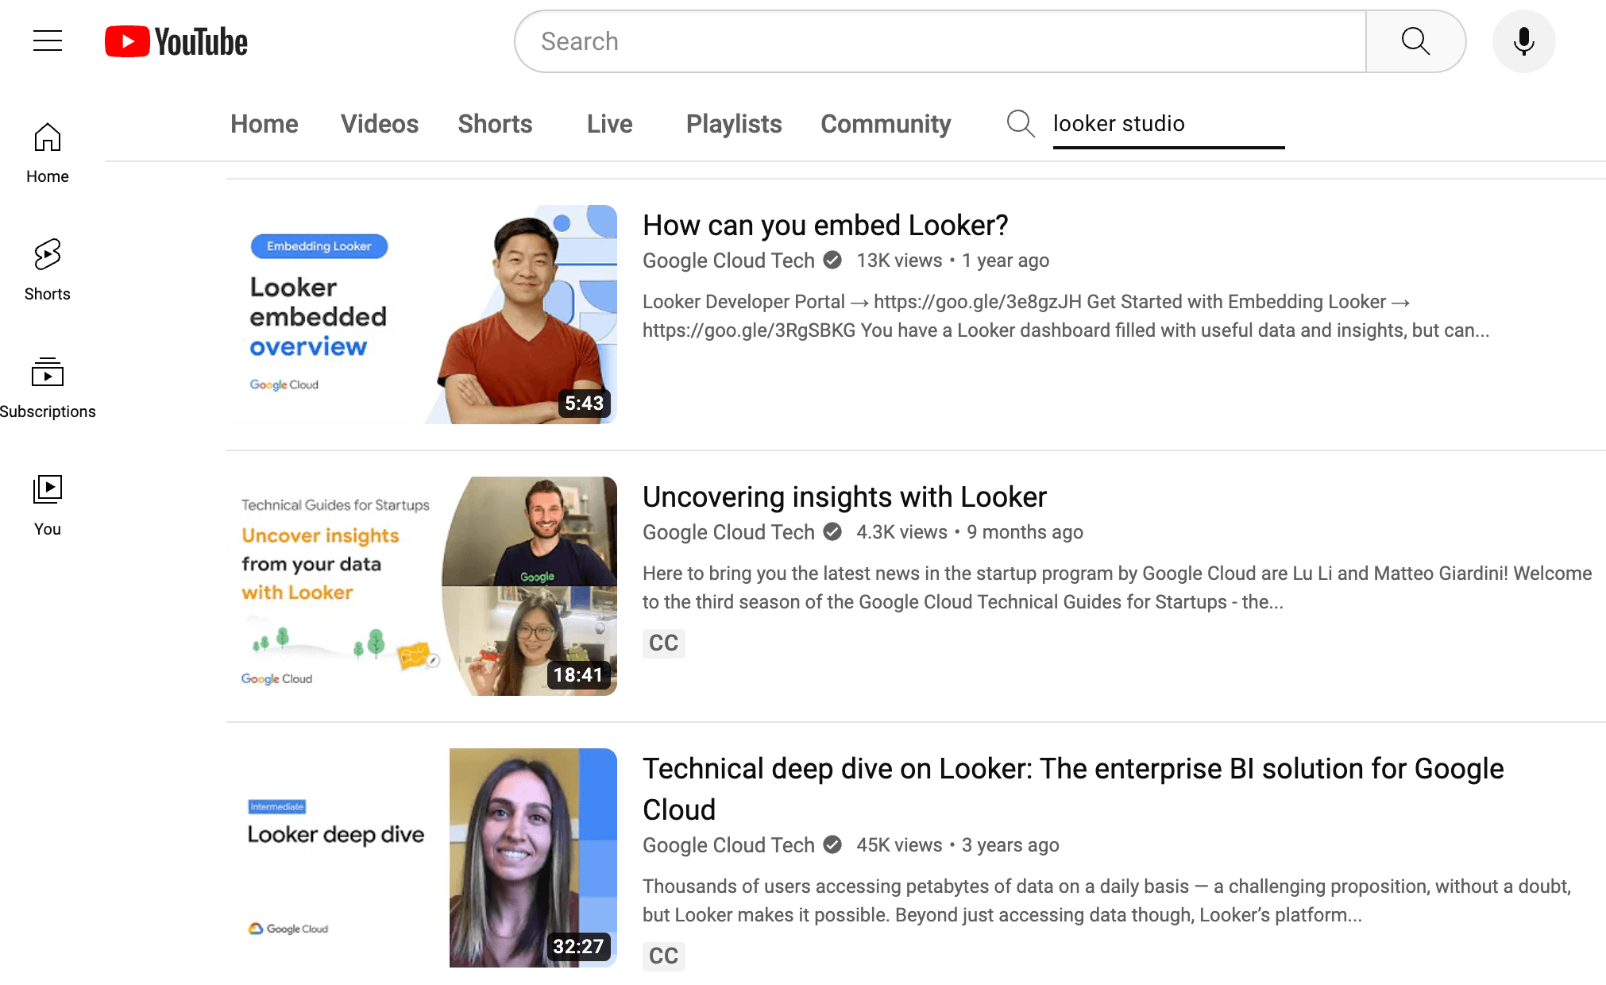Open the 'Uncover insights from your data' thumbnail
1606x985 pixels.
422,586
